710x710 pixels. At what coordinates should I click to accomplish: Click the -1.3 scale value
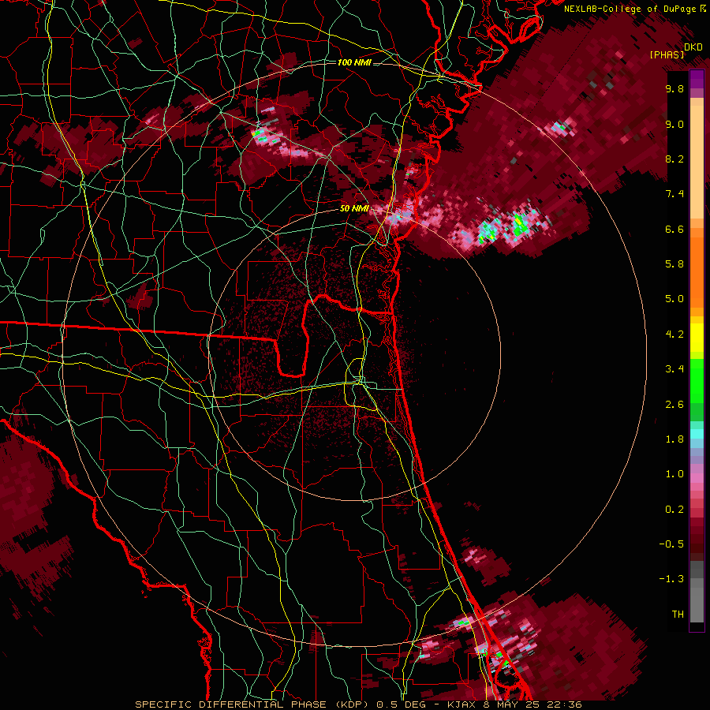coord(671,579)
